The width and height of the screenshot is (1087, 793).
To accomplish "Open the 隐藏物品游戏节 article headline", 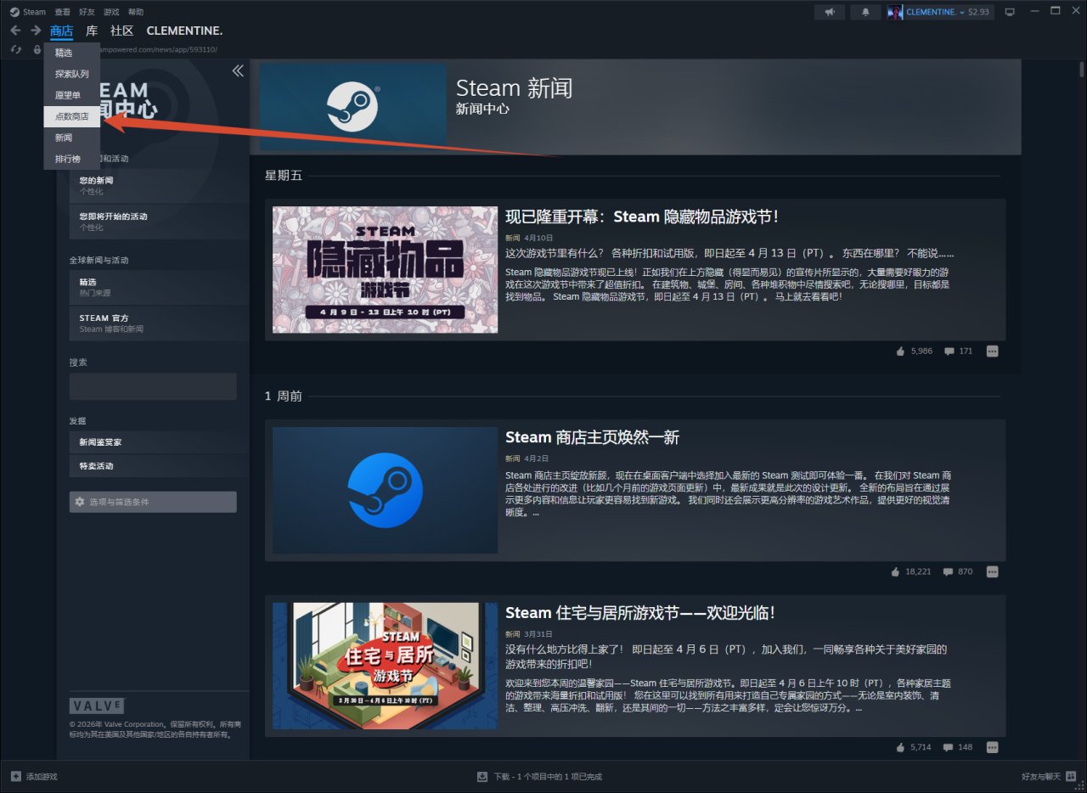I will pyautogui.click(x=642, y=217).
